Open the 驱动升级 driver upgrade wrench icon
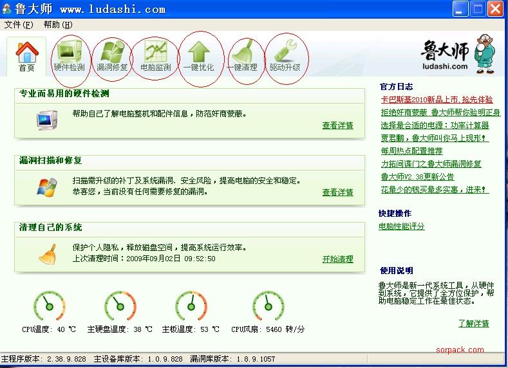Image resolution: width=508 pixels, height=368 pixels. coord(285,55)
